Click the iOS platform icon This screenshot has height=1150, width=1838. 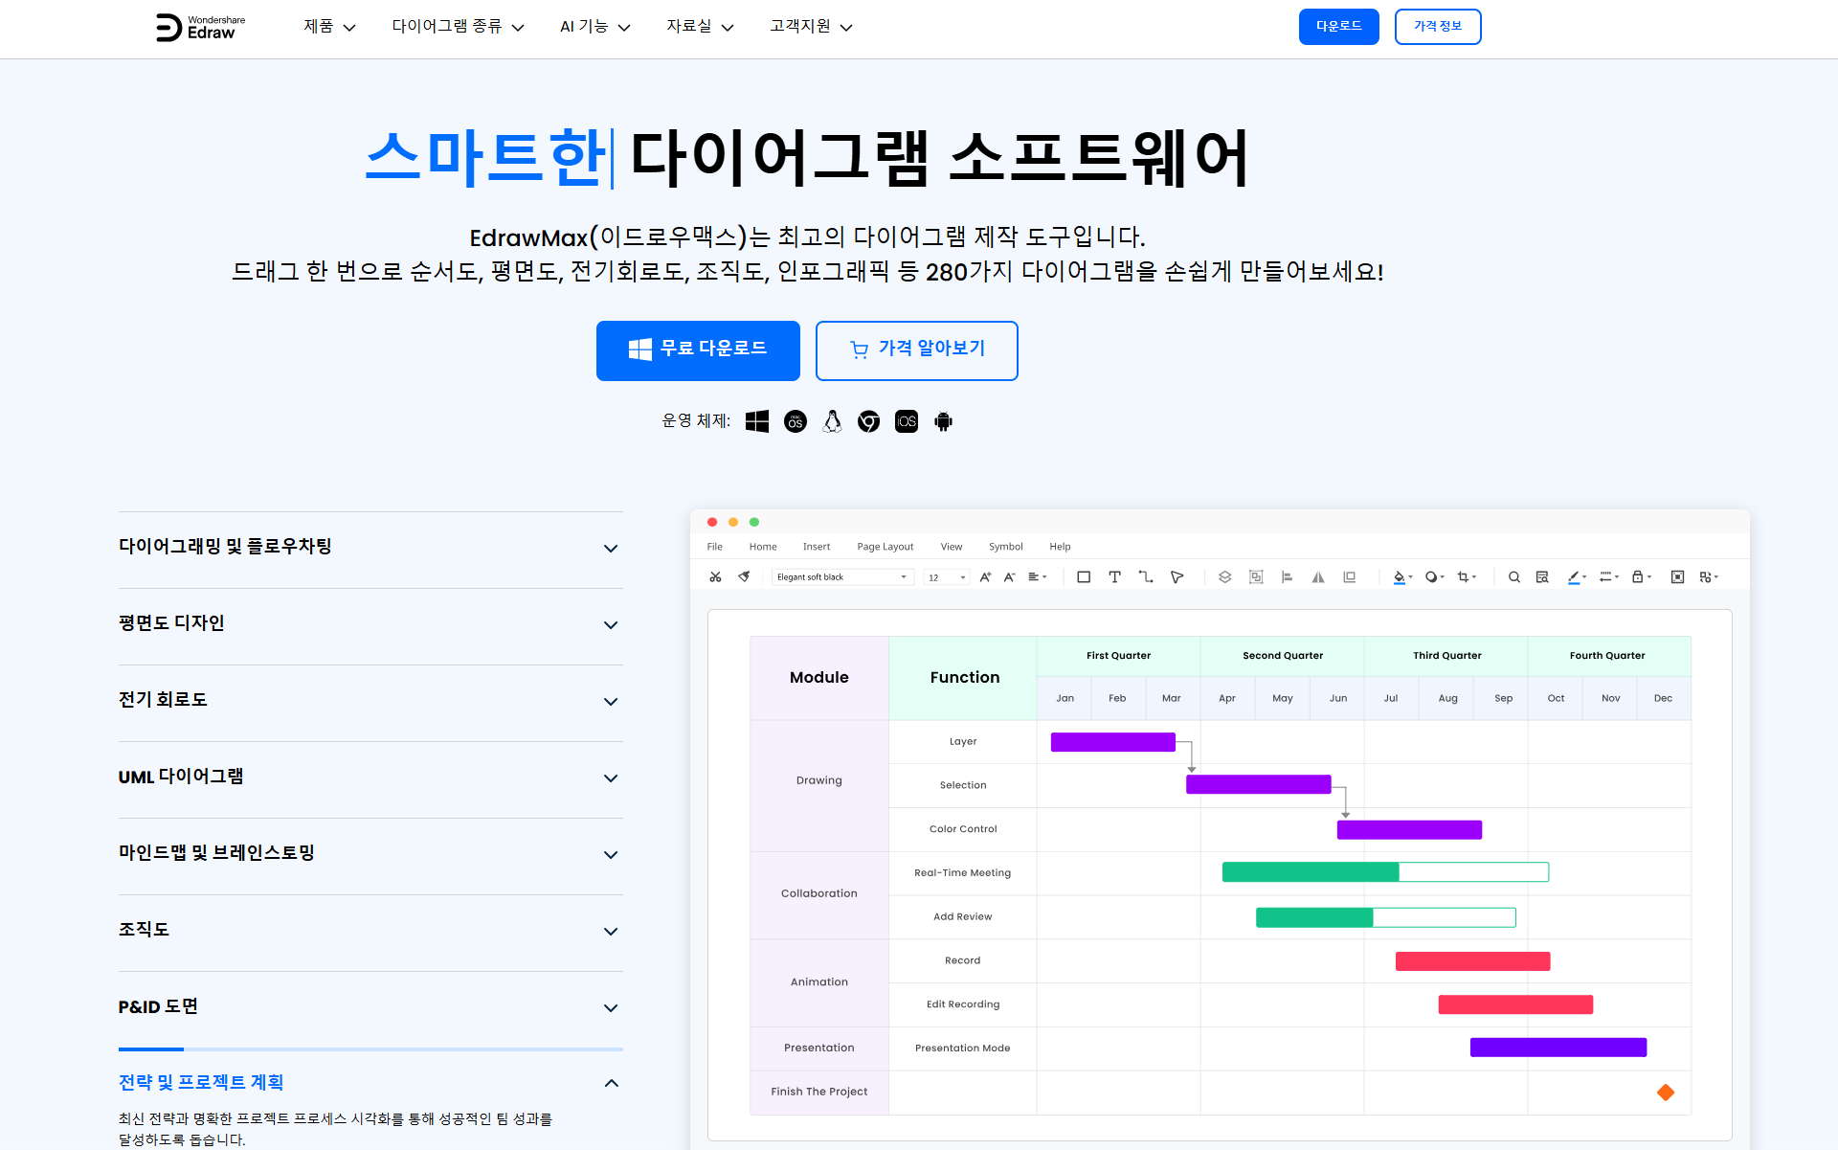pos(906,421)
